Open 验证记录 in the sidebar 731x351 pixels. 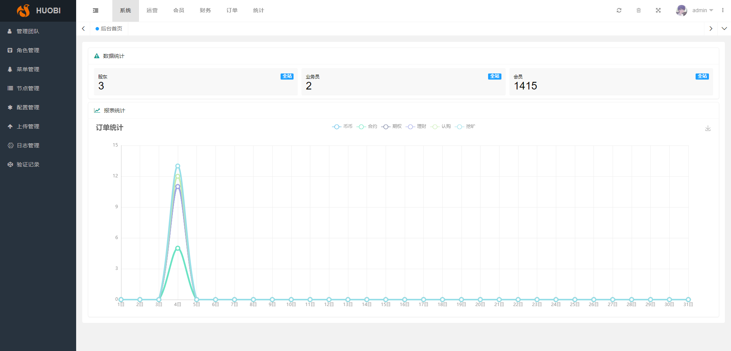coord(38,164)
